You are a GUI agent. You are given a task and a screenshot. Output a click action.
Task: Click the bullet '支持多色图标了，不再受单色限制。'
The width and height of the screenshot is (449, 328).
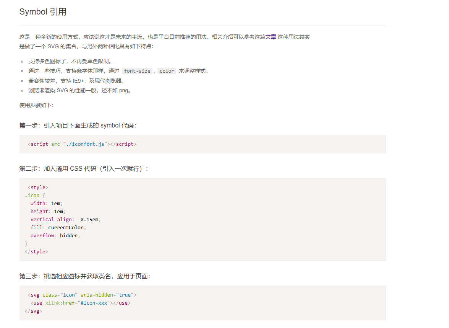[x=71, y=61]
